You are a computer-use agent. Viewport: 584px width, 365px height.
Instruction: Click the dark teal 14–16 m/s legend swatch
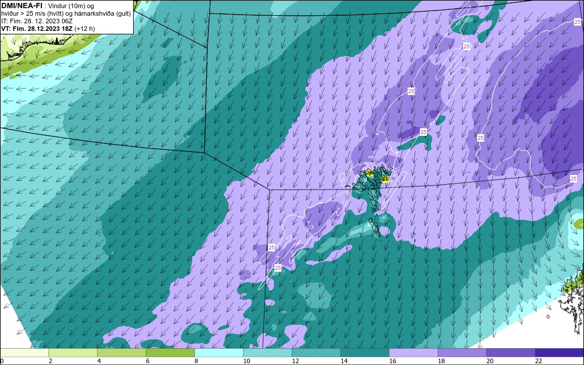coord(365,353)
